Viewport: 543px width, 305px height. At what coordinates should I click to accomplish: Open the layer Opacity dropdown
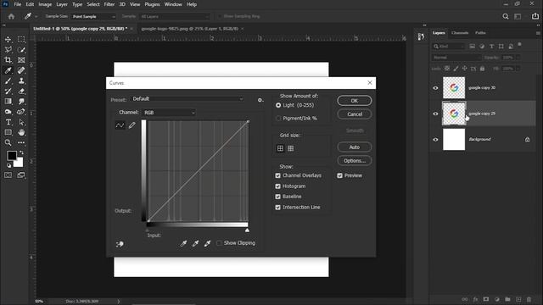pyautogui.click(x=518, y=58)
